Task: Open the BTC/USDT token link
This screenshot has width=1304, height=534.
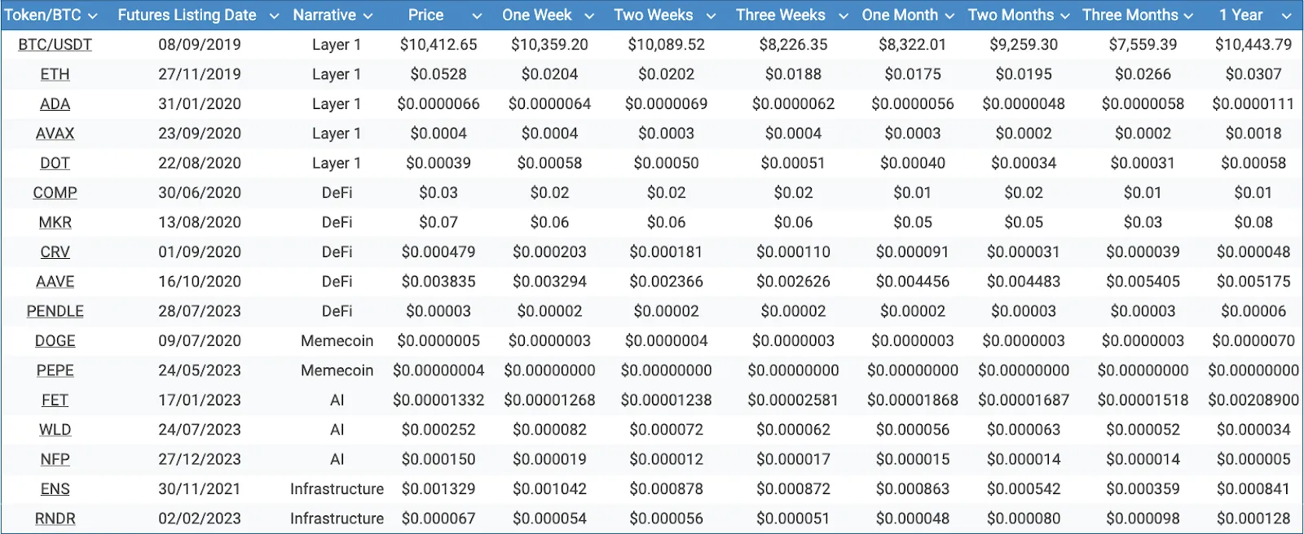Action: point(55,45)
